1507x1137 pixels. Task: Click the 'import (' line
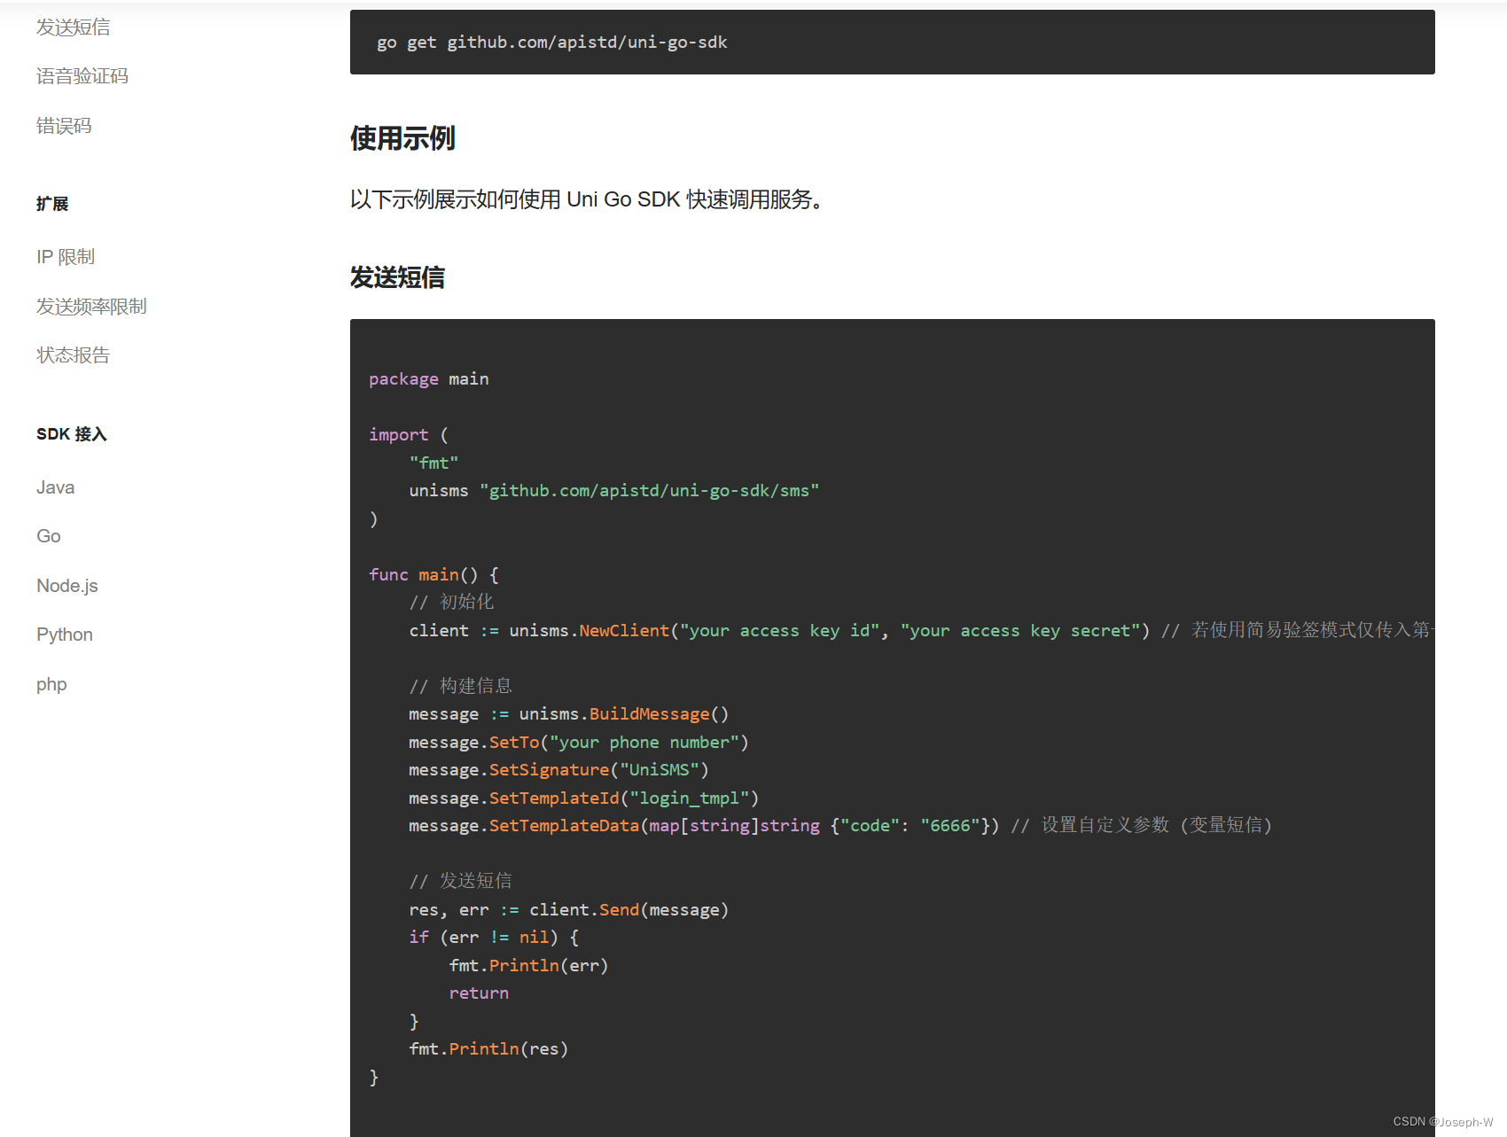pyautogui.click(x=409, y=435)
